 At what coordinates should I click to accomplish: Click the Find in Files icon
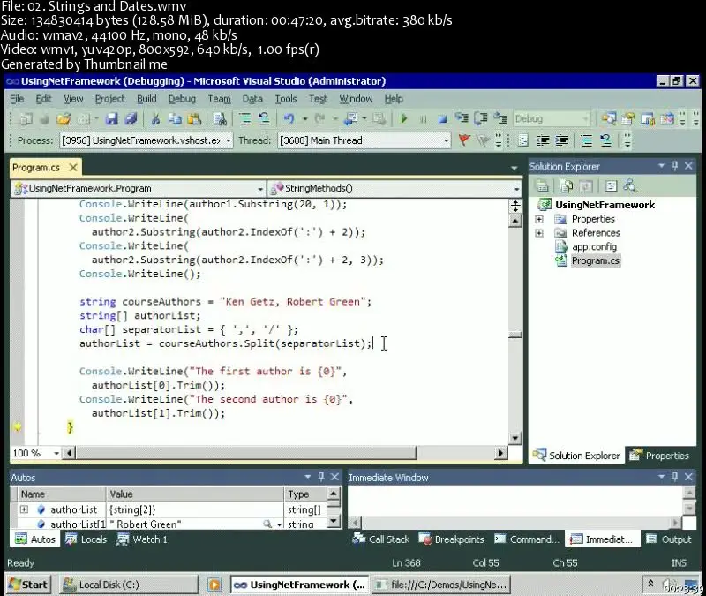coord(220,119)
